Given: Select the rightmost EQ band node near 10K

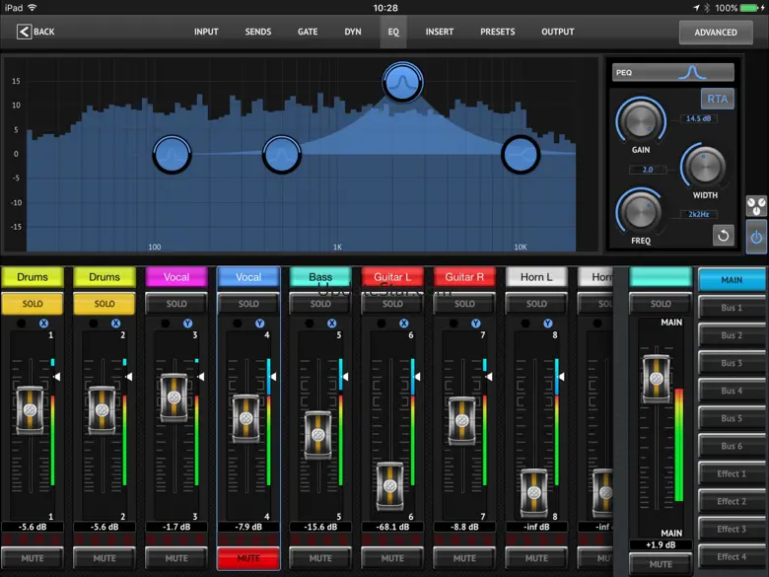Looking at the screenshot, I should coord(520,154).
